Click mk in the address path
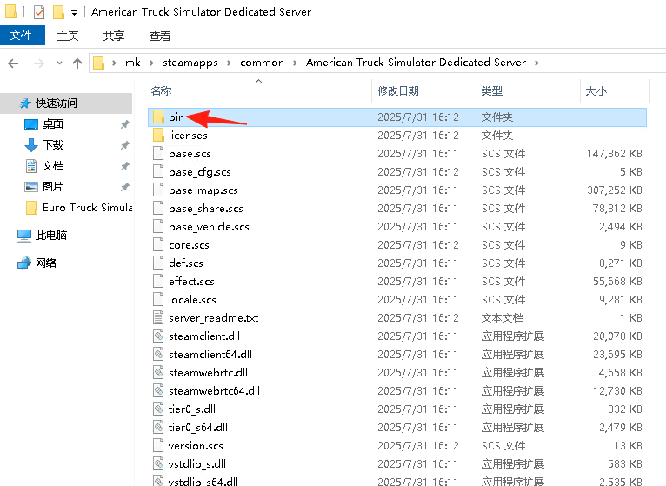 (132, 63)
